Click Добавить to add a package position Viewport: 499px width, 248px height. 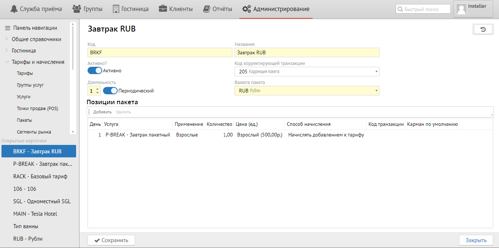coord(102,112)
